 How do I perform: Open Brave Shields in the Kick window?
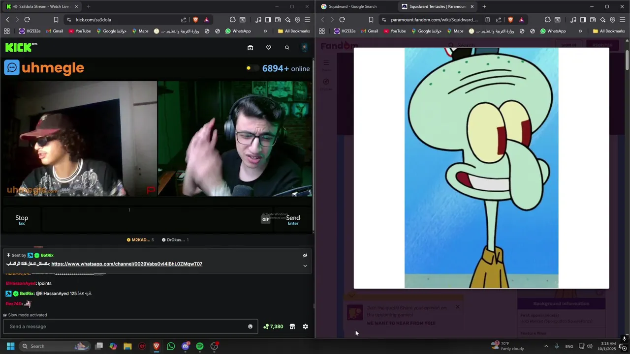click(x=195, y=20)
